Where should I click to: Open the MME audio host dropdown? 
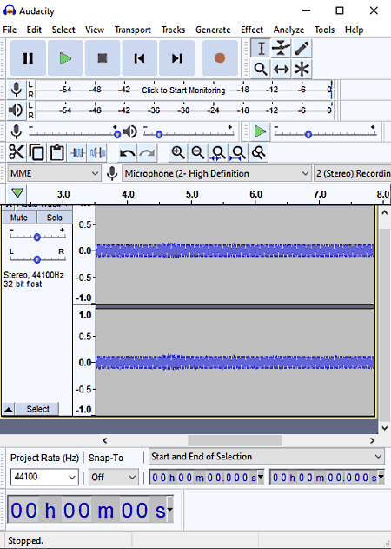(54, 173)
